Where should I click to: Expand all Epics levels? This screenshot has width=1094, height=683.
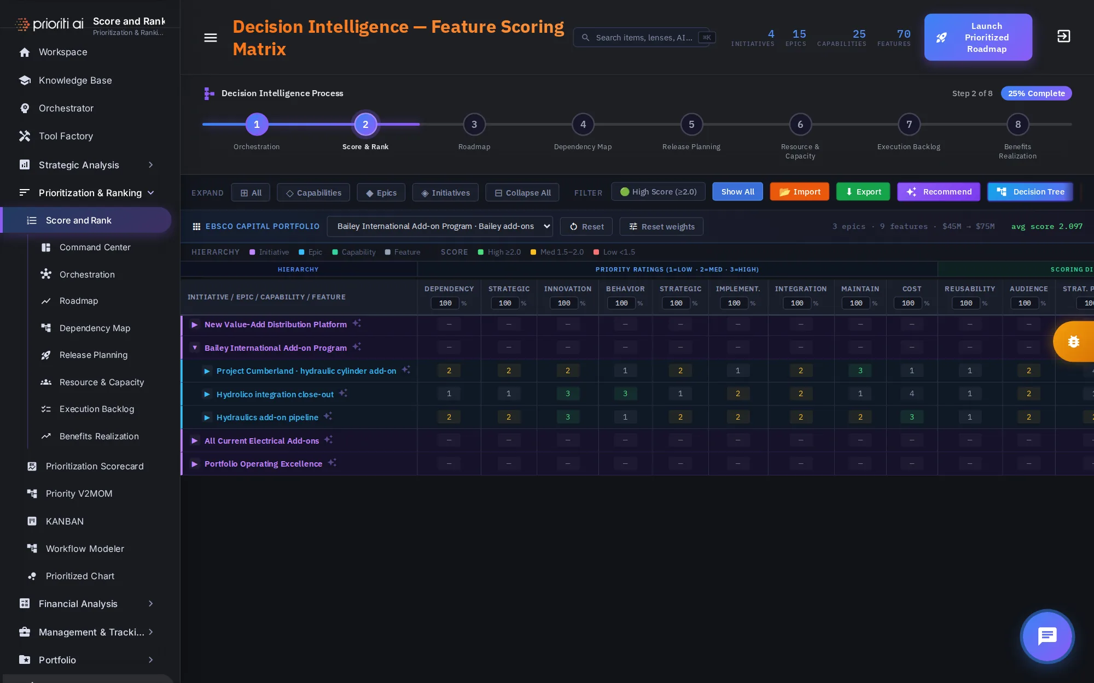click(x=381, y=193)
